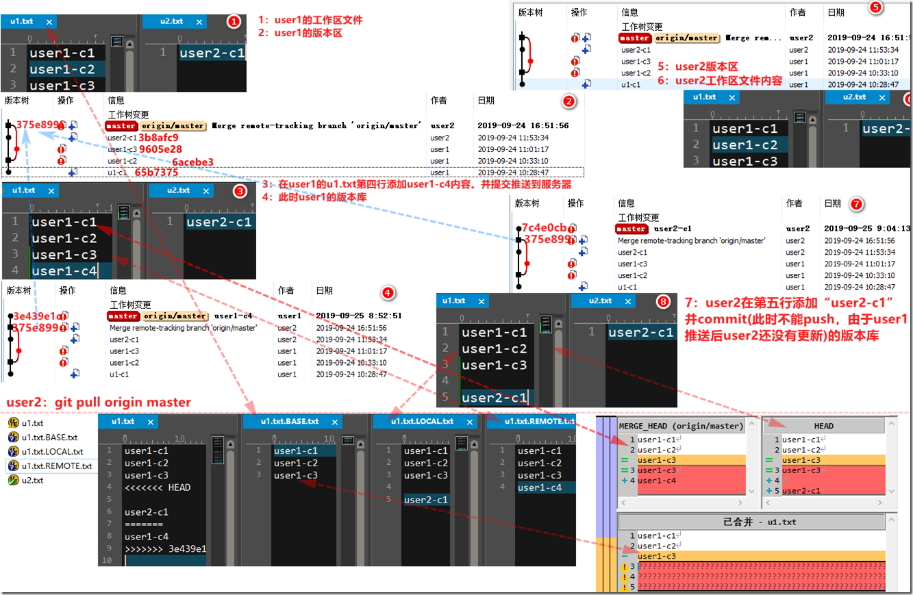Image resolution: width=913 pixels, height=595 pixels.
Task: Click the commit date 2019-09-25 8:52:51
Action: tap(359, 316)
